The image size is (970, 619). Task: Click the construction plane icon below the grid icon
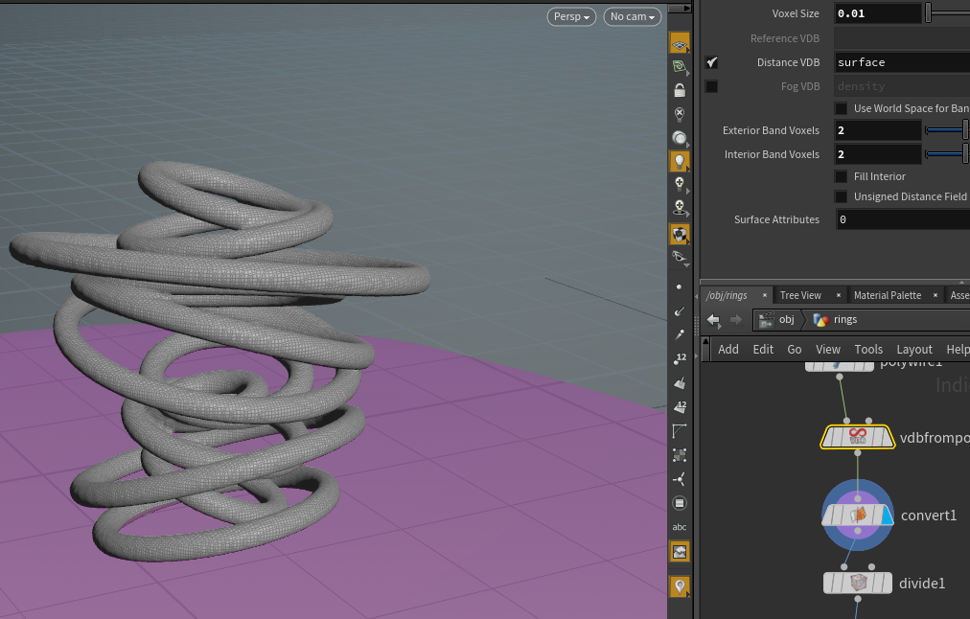pos(680,66)
